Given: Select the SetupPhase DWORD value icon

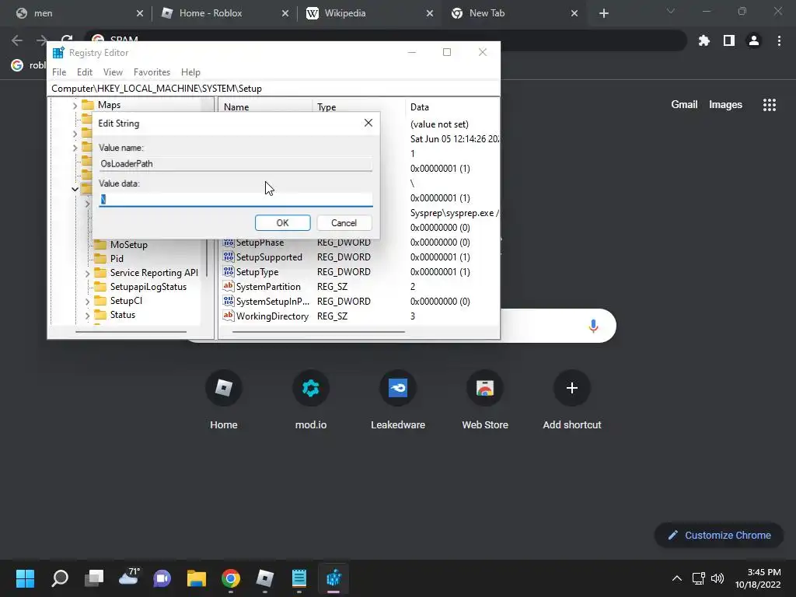Looking at the screenshot, I should [229, 243].
